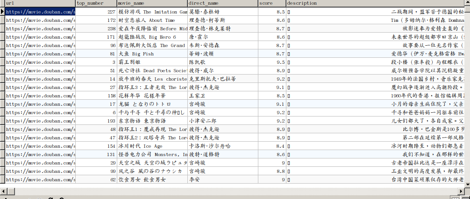Select director cell 卡洛斯·沙尔丹哈
The width and height of the screenshot is (470, 199).
(x=223, y=146)
